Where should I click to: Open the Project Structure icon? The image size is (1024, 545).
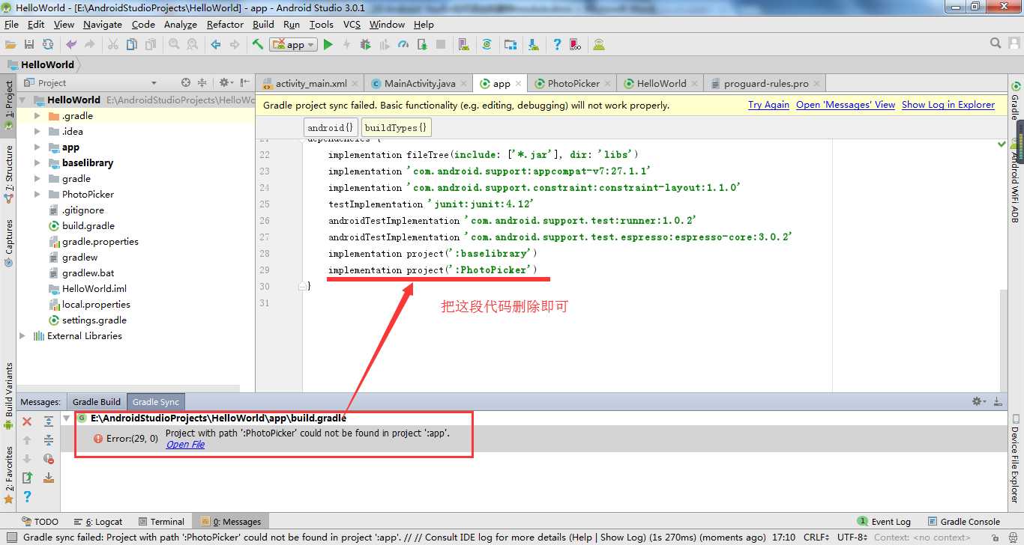point(511,45)
